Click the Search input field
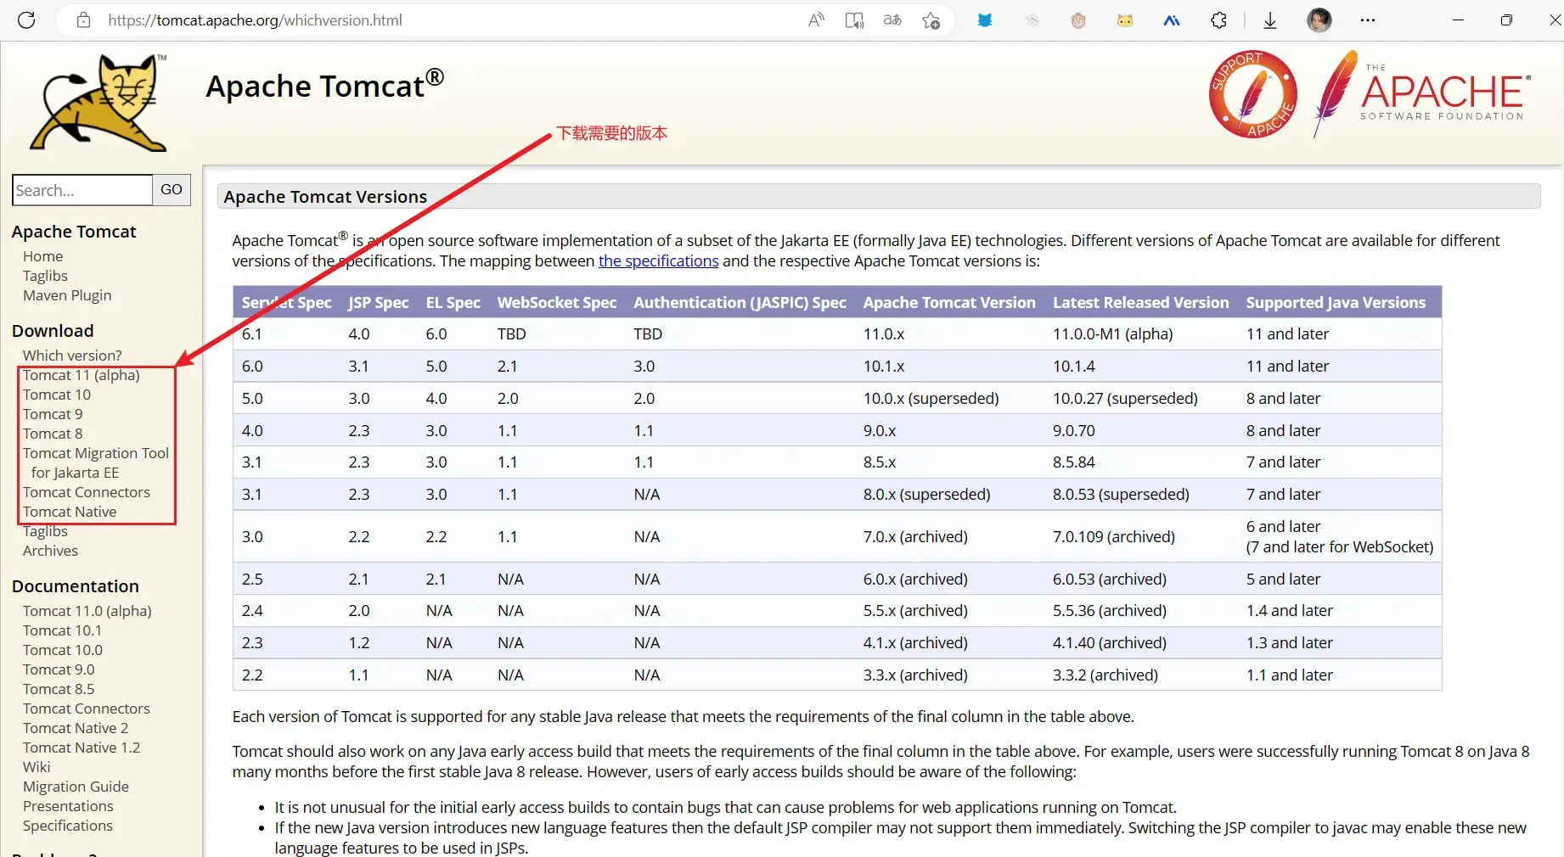Image resolution: width=1564 pixels, height=857 pixels. (82, 190)
